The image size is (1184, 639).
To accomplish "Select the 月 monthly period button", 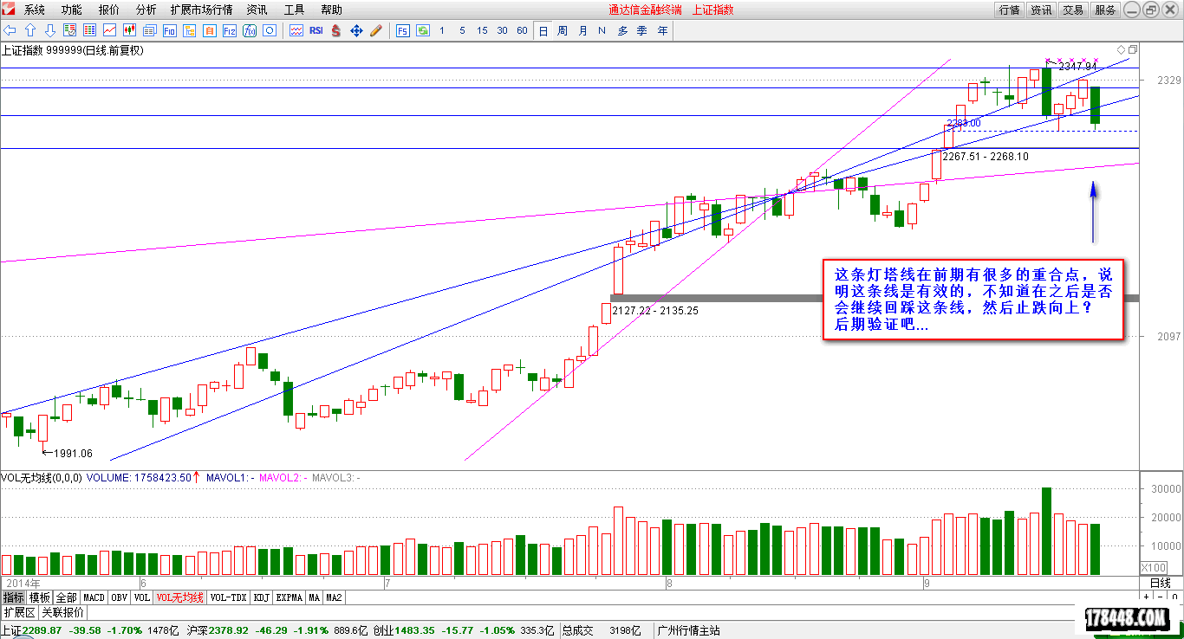I will pos(582,30).
